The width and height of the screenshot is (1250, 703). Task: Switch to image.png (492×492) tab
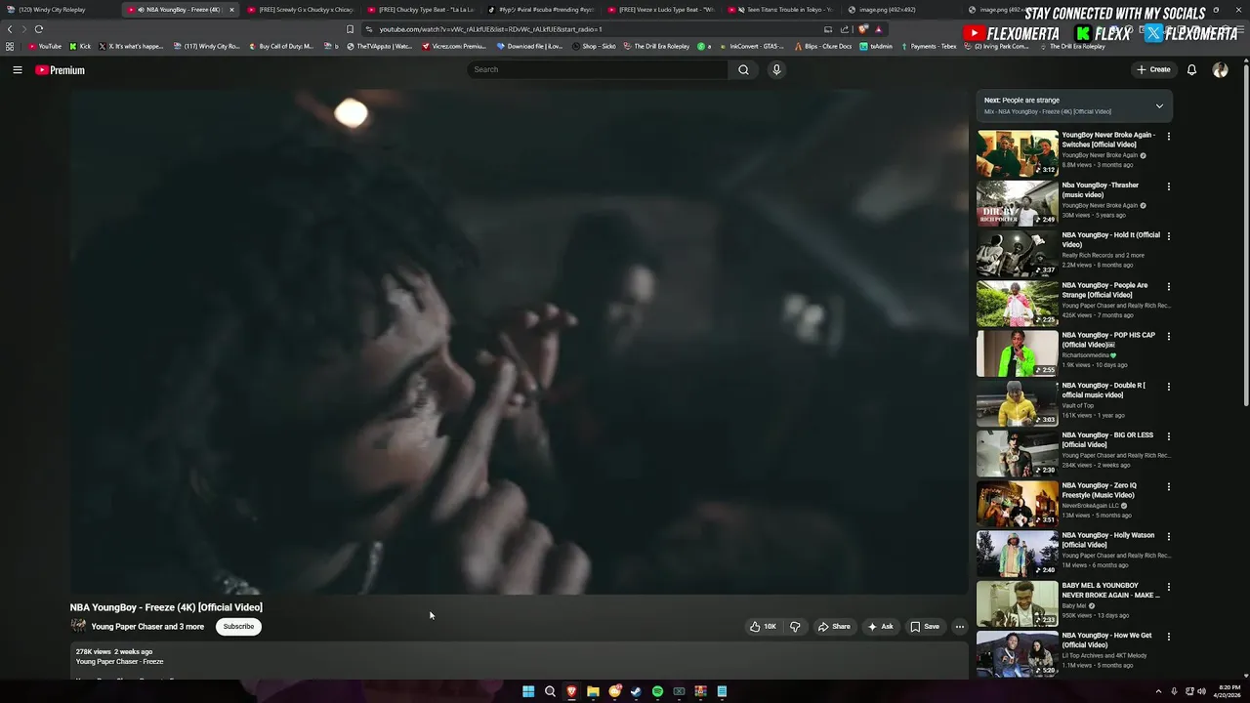coord(901,10)
